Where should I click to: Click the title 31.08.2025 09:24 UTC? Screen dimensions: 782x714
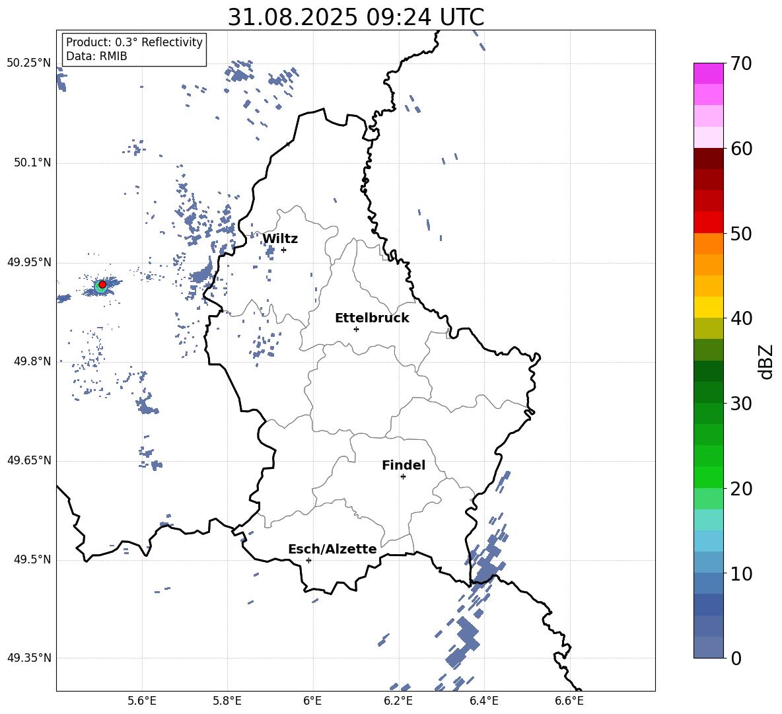click(356, 17)
